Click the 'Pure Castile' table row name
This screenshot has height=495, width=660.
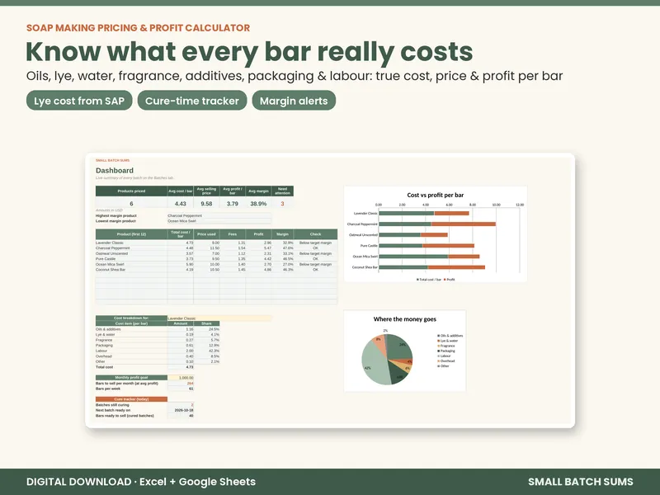coord(106,259)
